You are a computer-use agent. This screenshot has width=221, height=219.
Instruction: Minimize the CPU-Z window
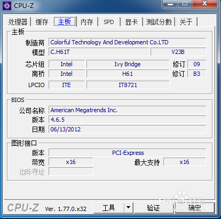[170, 4]
